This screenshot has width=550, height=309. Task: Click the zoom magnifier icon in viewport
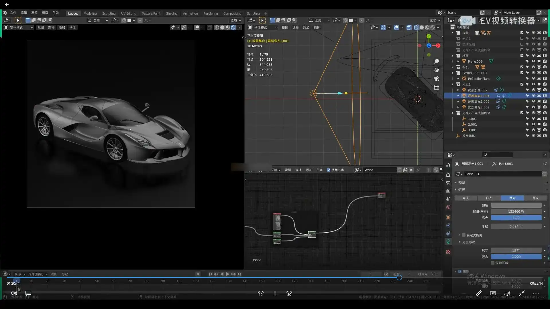[x=437, y=61]
